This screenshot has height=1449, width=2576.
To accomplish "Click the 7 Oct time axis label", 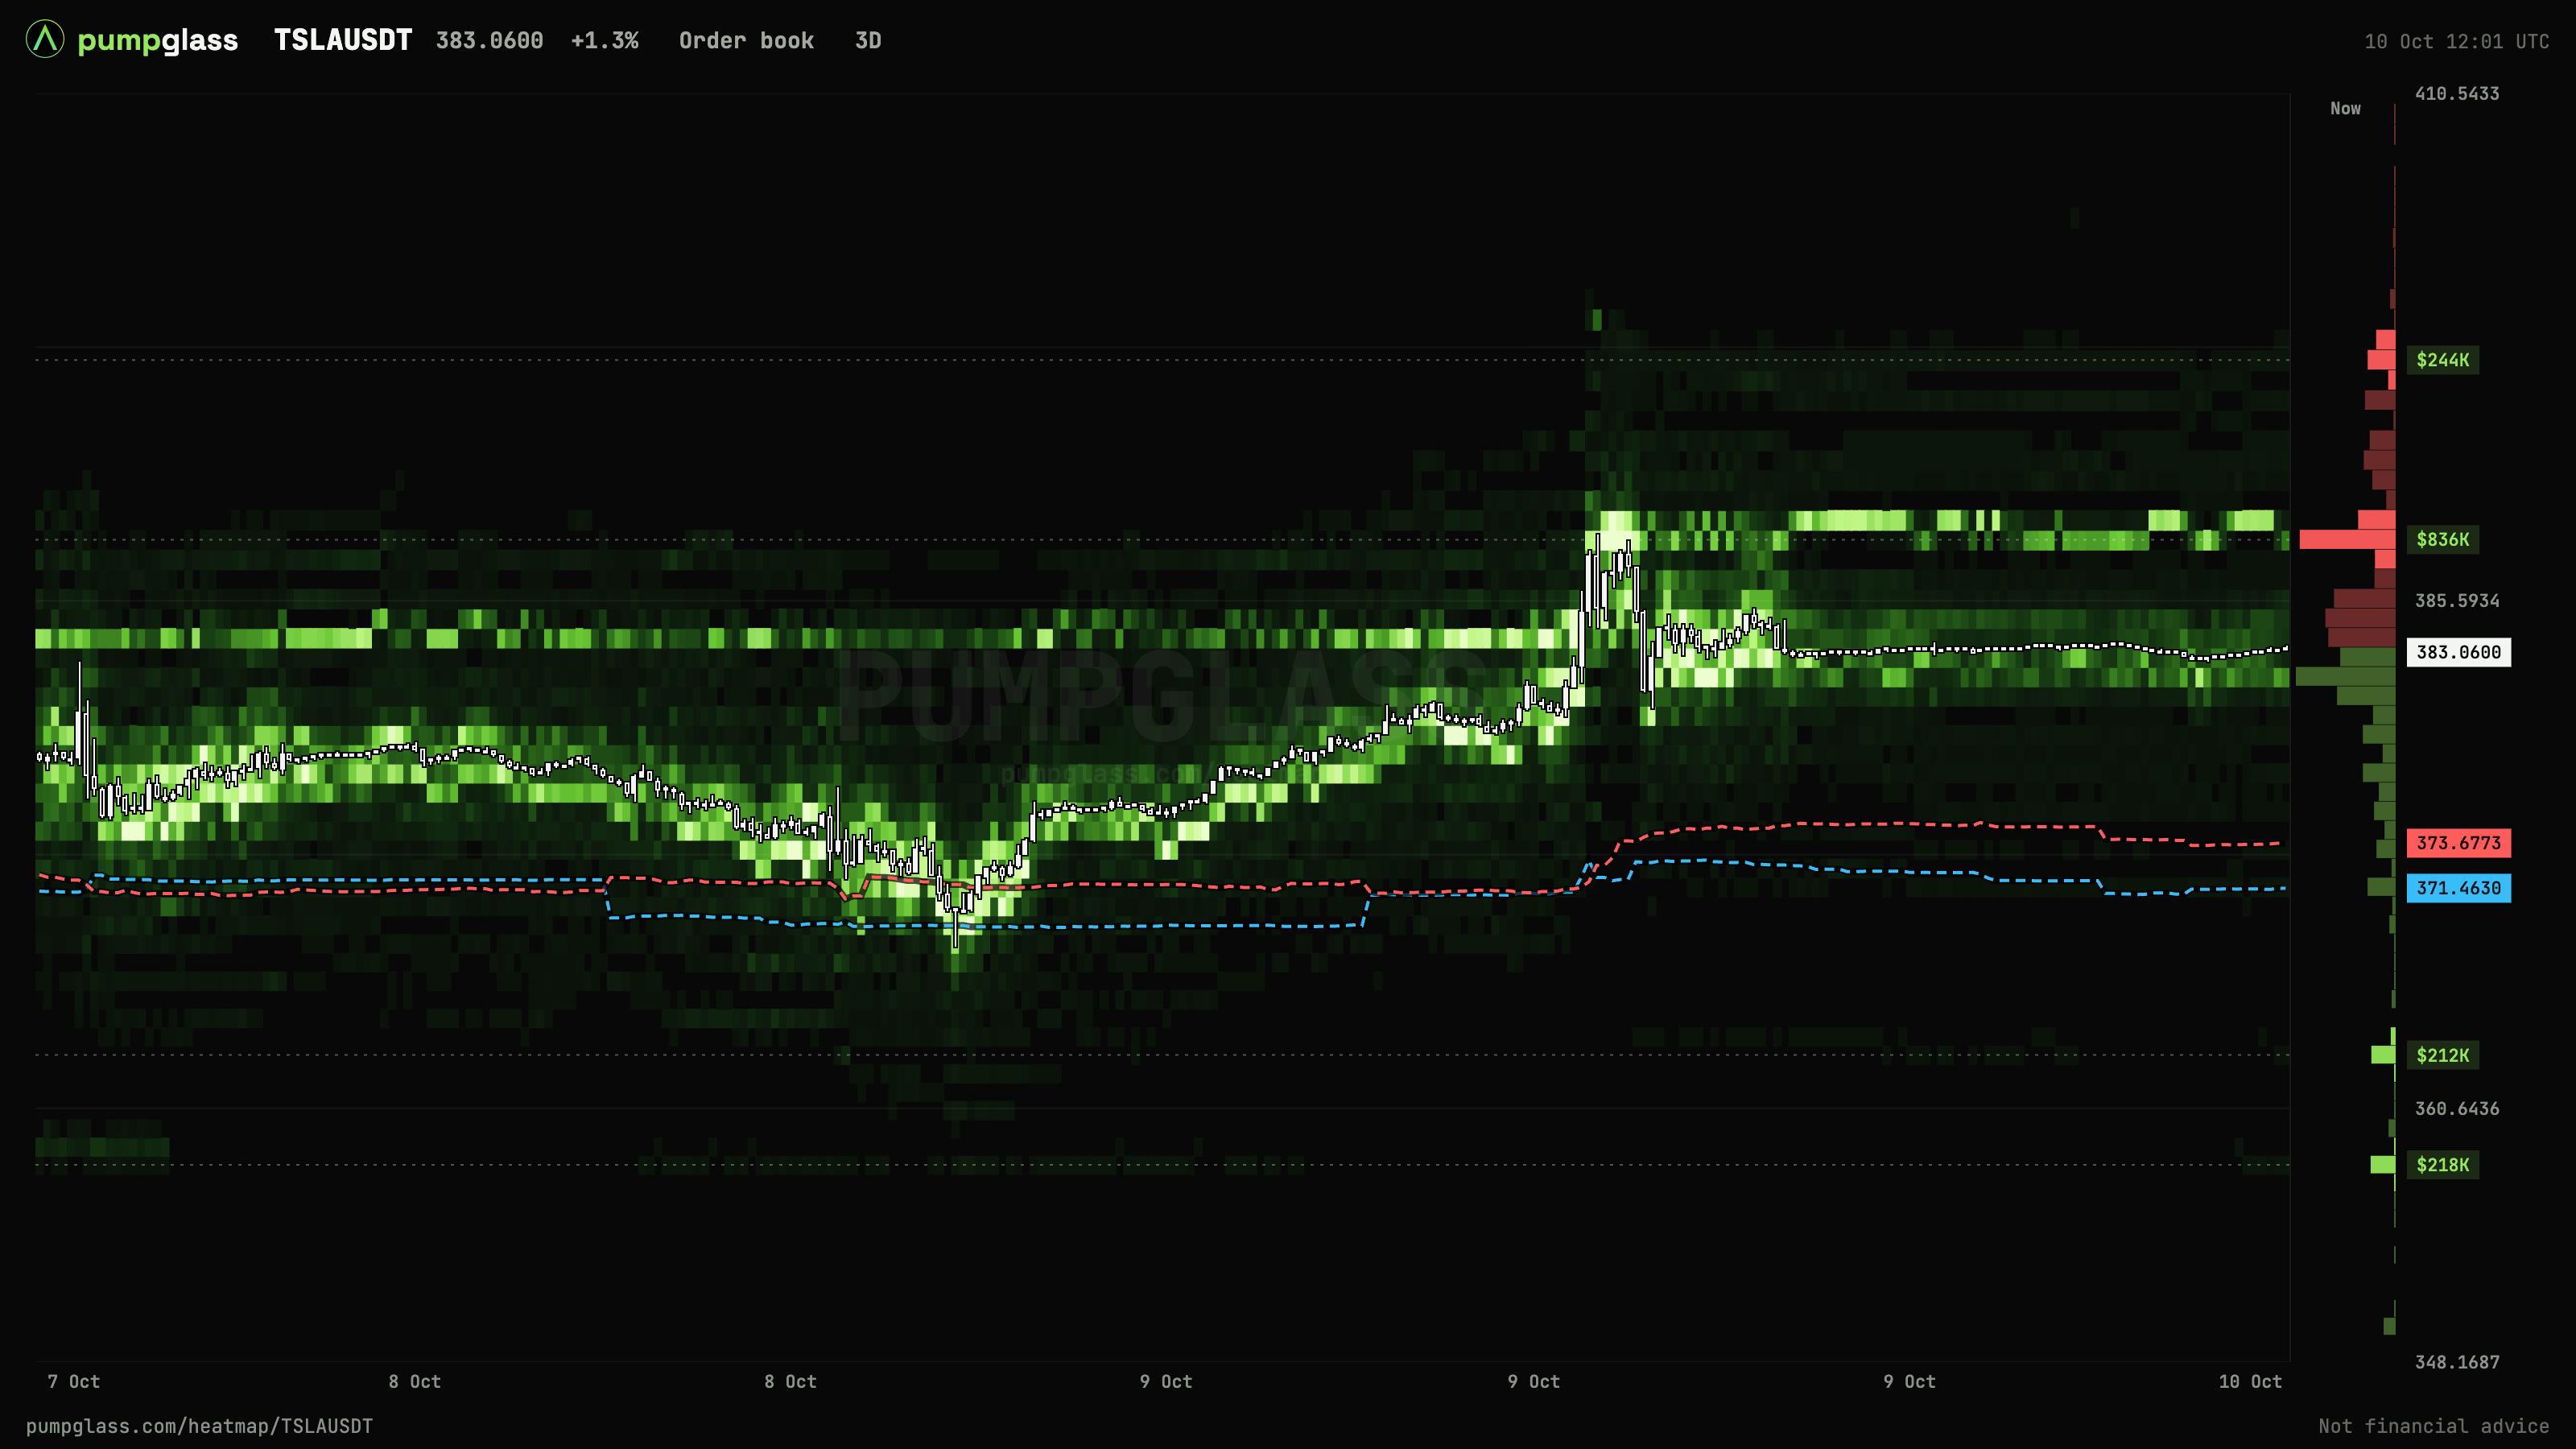I will click(x=74, y=1382).
